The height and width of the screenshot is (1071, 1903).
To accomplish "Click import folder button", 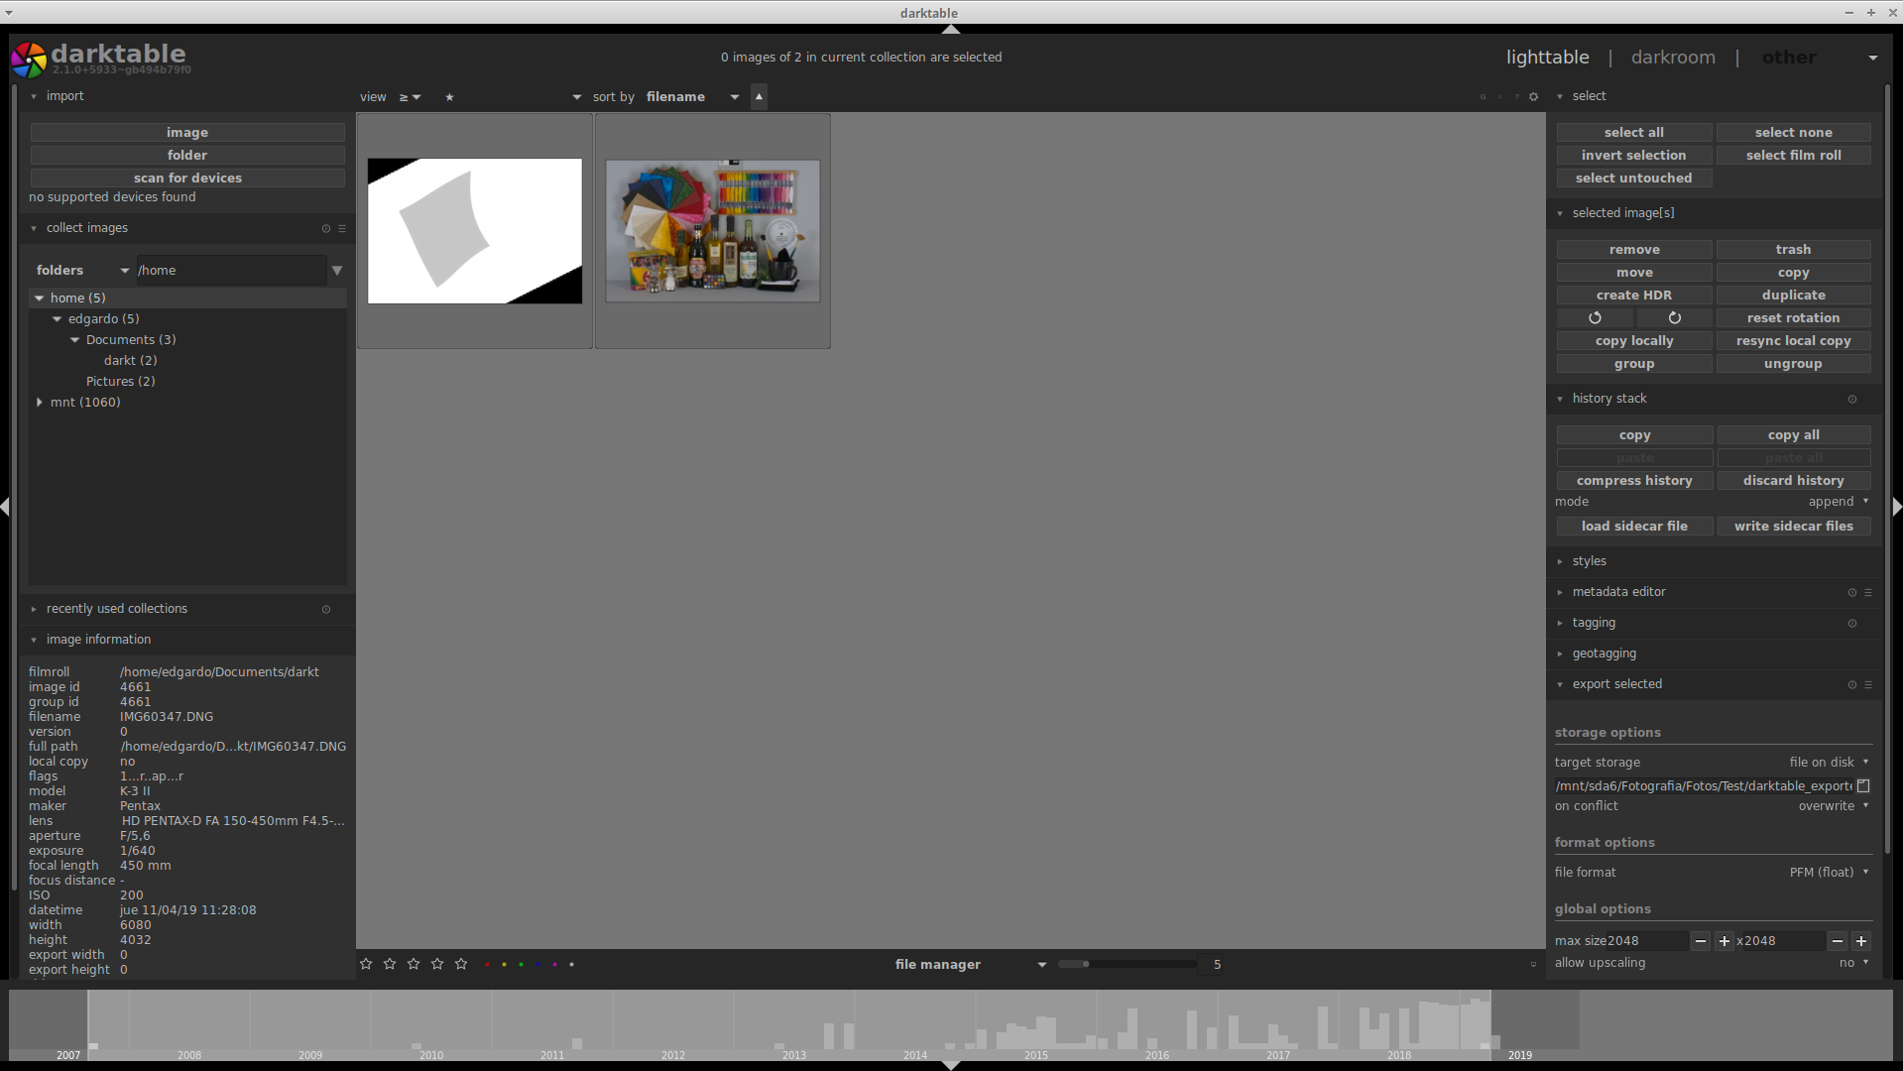I will pyautogui.click(x=187, y=156).
